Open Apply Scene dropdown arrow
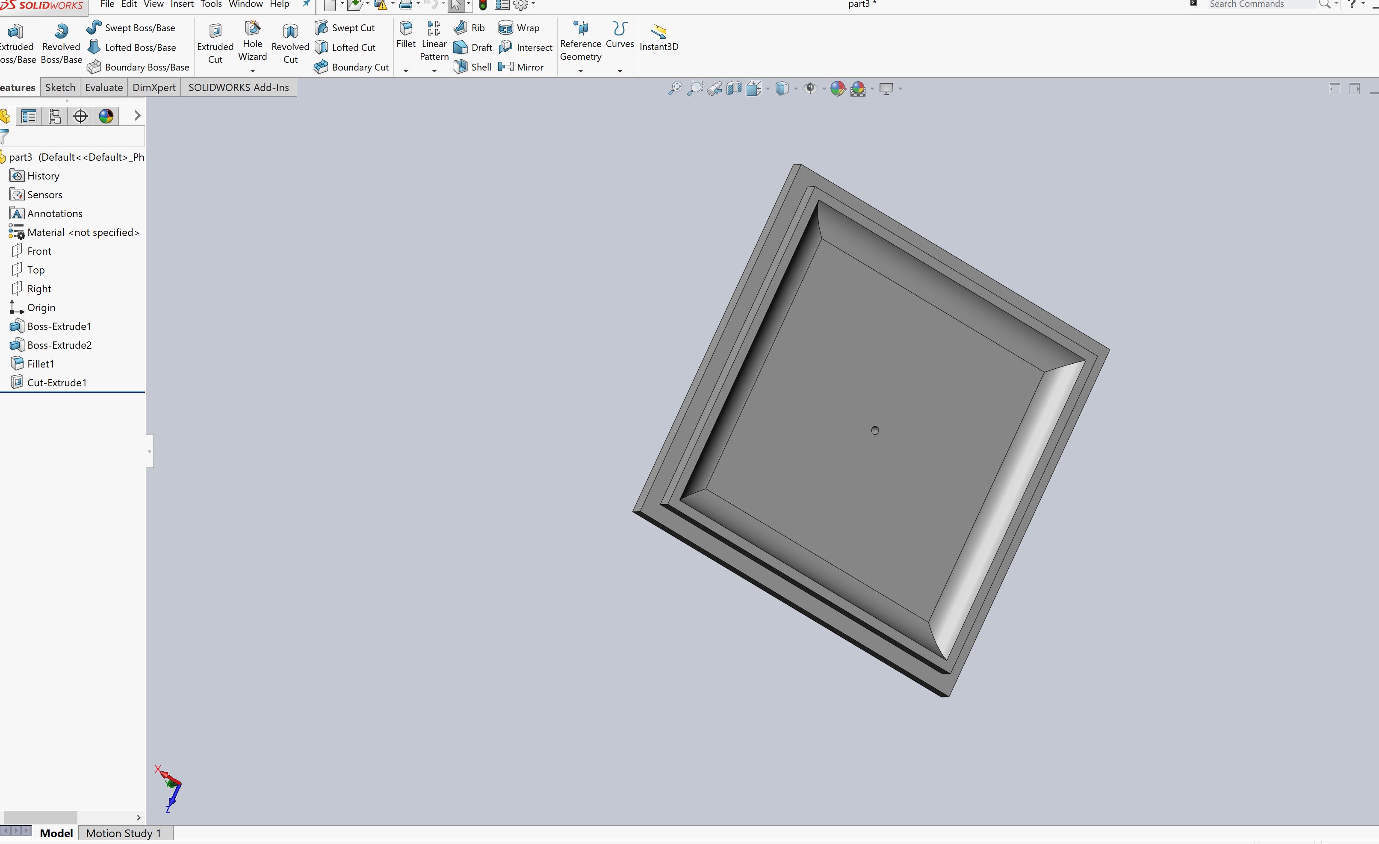Image resolution: width=1379 pixels, height=844 pixels. click(872, 88)
